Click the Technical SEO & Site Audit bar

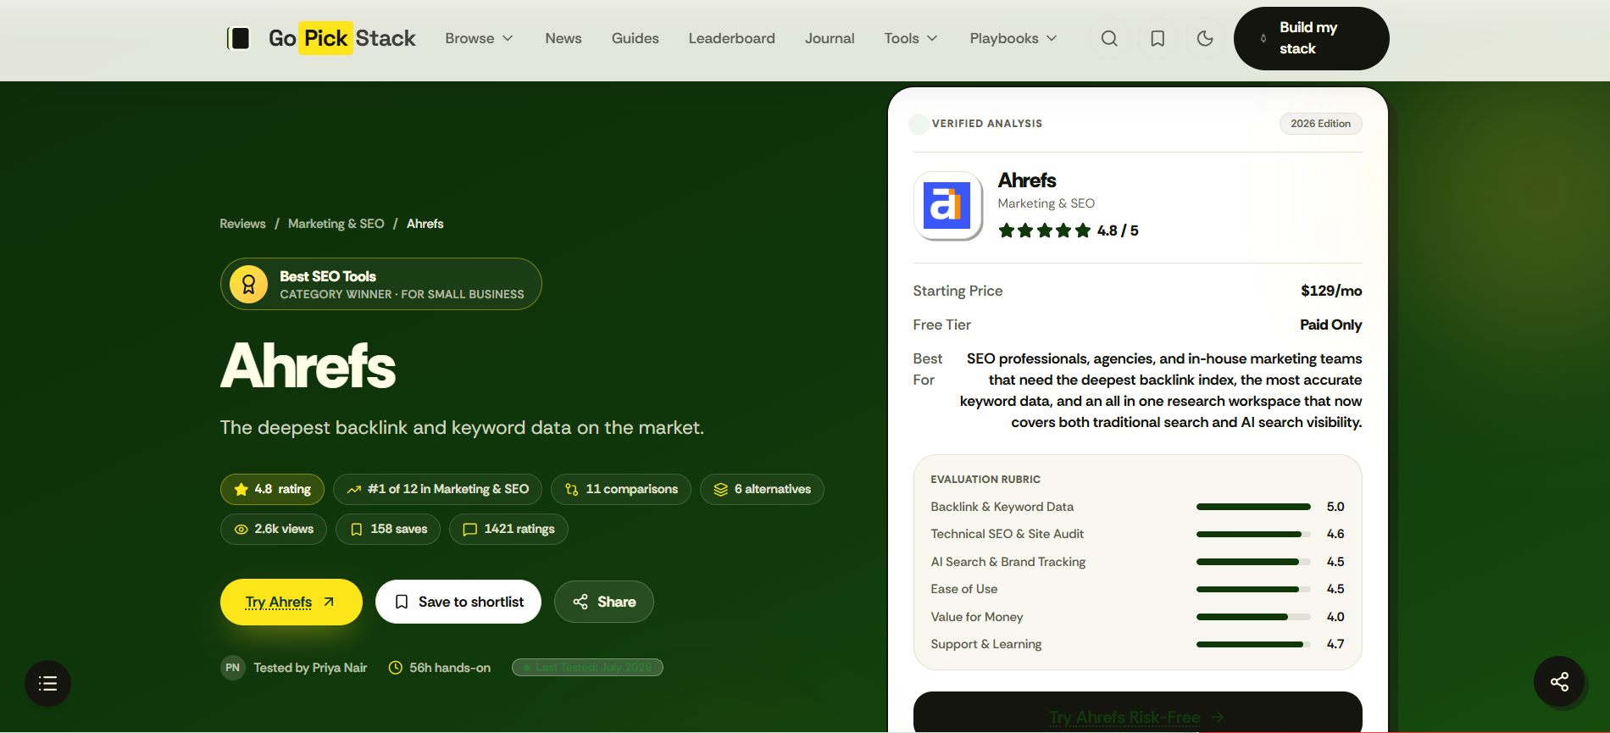(1253, 534)
